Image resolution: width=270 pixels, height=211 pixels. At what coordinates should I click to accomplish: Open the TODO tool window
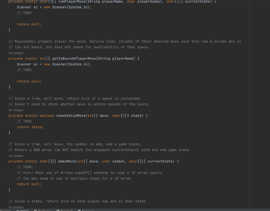(x=22, y=210)
